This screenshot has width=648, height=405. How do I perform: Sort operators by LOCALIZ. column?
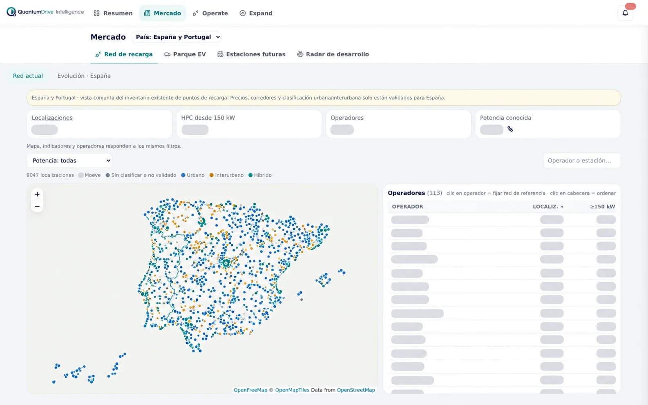[548, 207]
